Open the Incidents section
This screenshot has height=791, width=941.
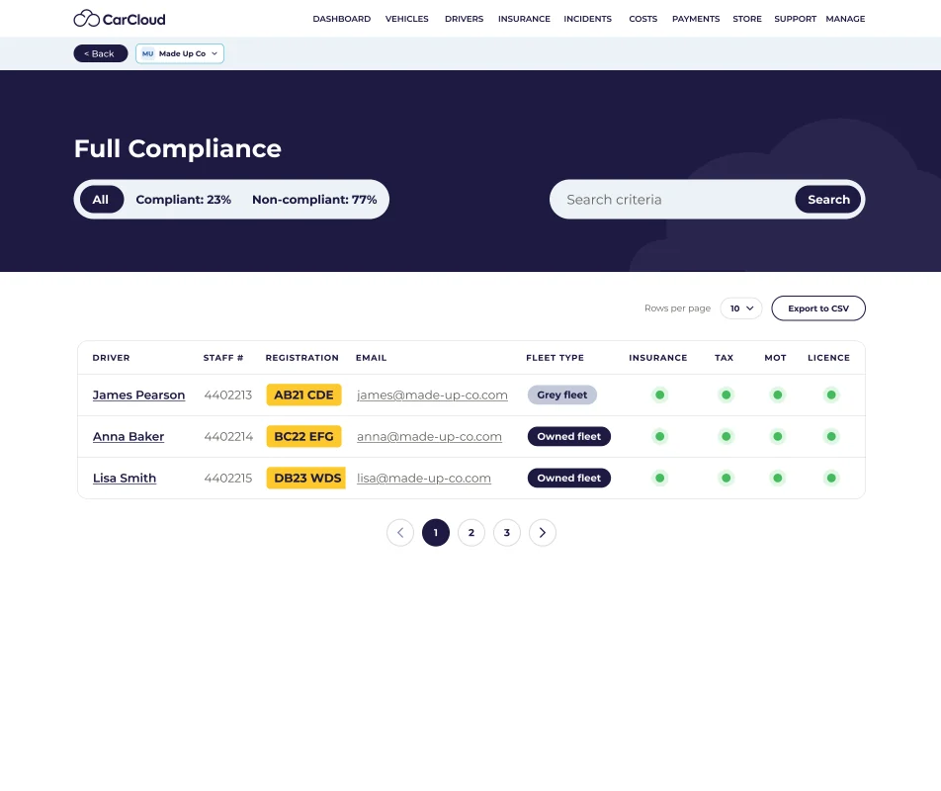tap(587, 19)
